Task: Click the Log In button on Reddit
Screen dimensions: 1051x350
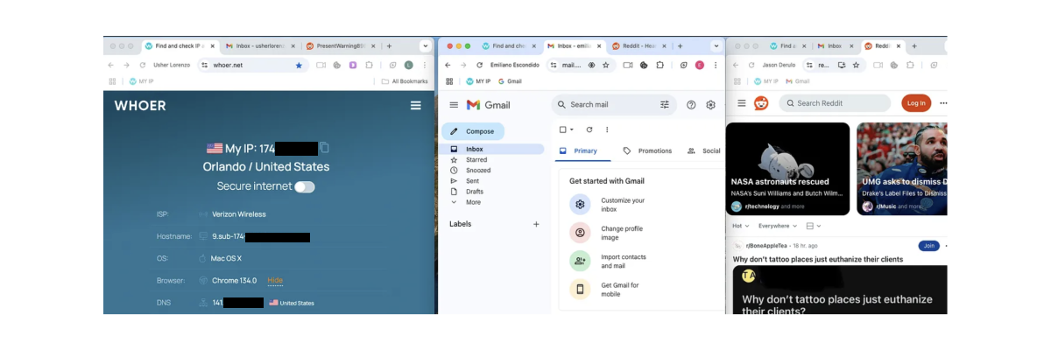Action: point(916,103)
